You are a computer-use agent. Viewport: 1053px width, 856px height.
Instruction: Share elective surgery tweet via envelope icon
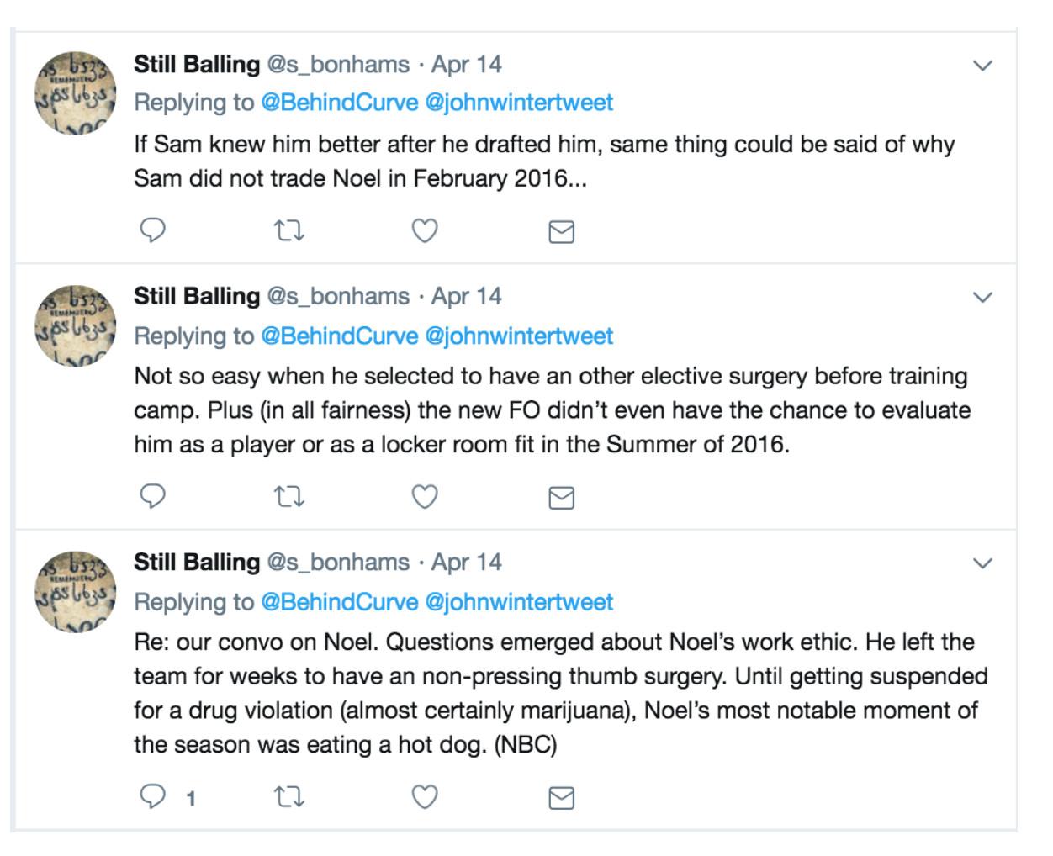click(561, 498)
